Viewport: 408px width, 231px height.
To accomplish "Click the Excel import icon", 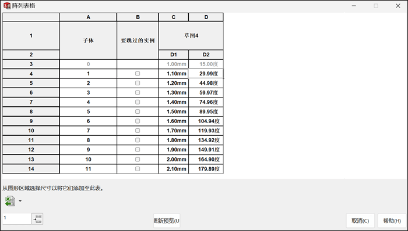I will [10, 201].
